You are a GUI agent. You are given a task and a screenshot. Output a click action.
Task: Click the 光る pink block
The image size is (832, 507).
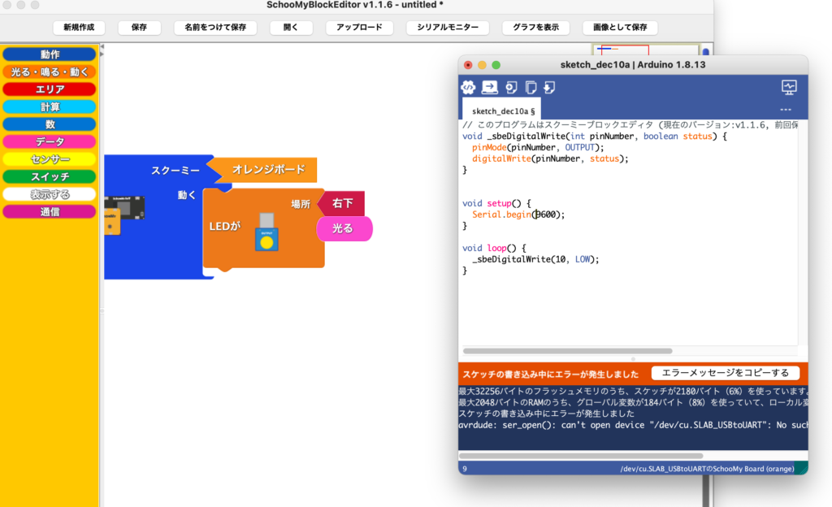click(x=344, y=228)
